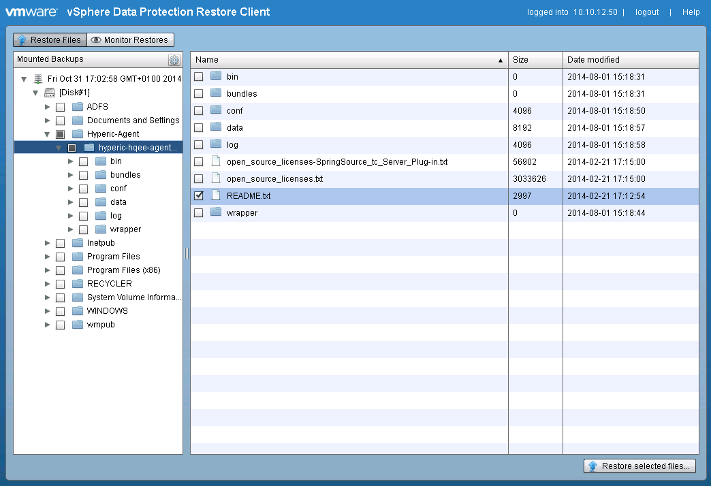Uncheck the README.txt checkbox
Screen dimensions: 711x486
pos(200,195)
